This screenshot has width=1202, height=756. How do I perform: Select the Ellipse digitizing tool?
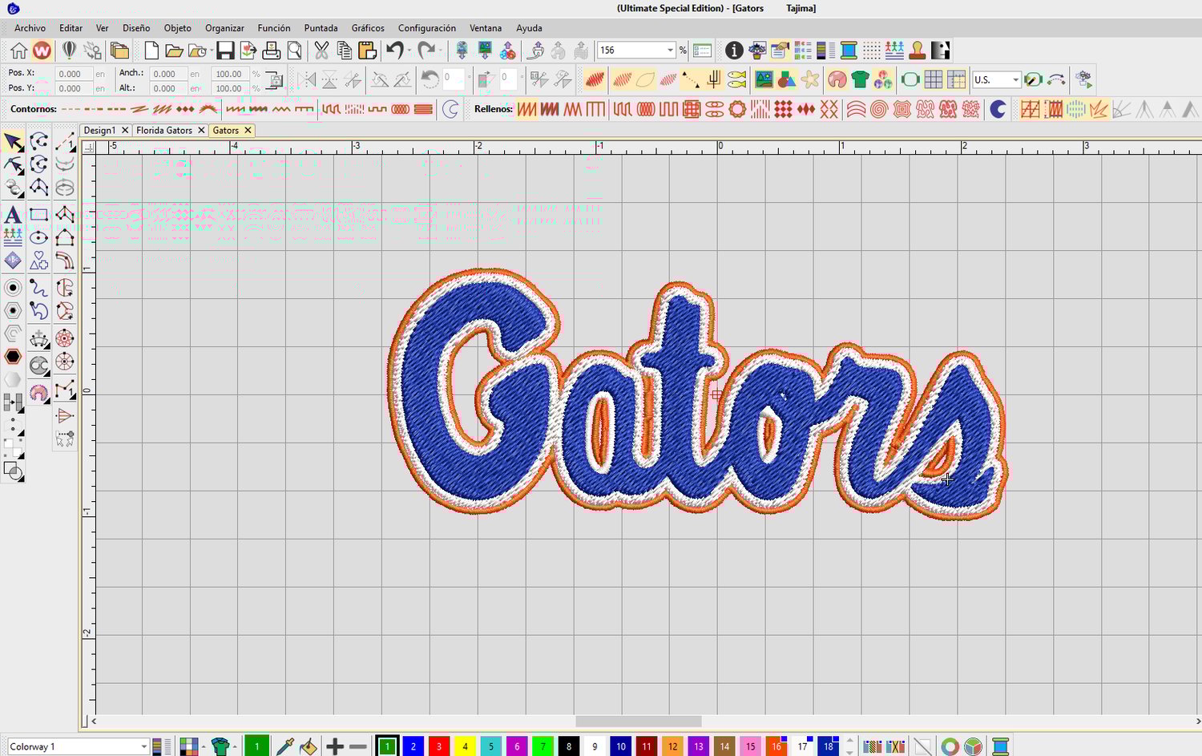tap(38, 238)
